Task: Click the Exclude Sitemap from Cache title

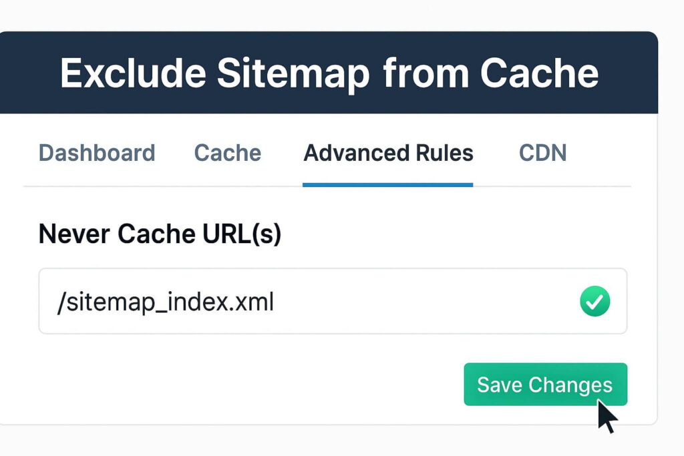Action: pyautogui.click(x=329, y=73)
